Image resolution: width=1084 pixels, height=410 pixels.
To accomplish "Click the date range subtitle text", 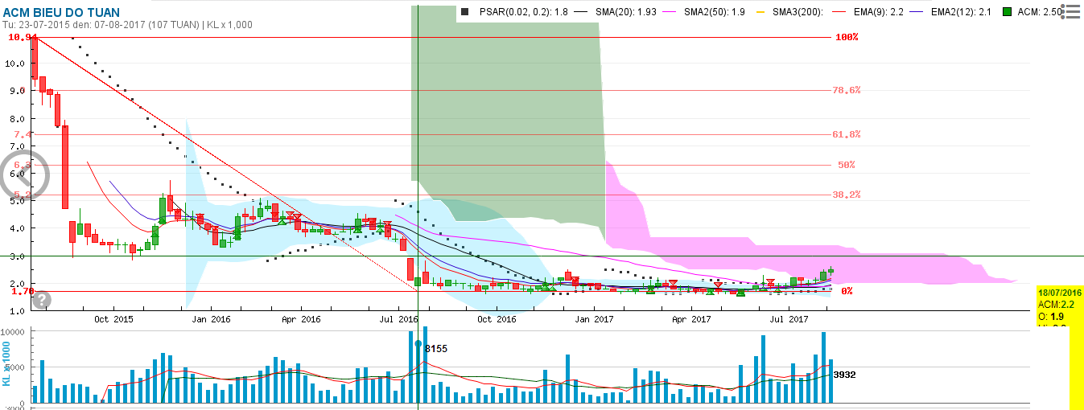I will coord(126,25).
